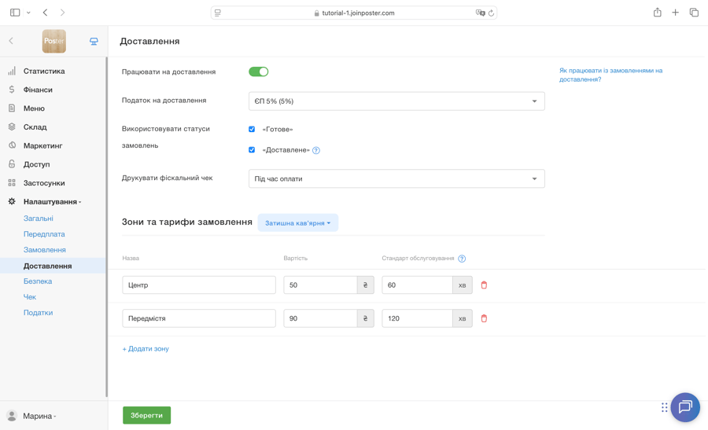
Task: Delete the Передмістя zone
Action: point(484,318)
